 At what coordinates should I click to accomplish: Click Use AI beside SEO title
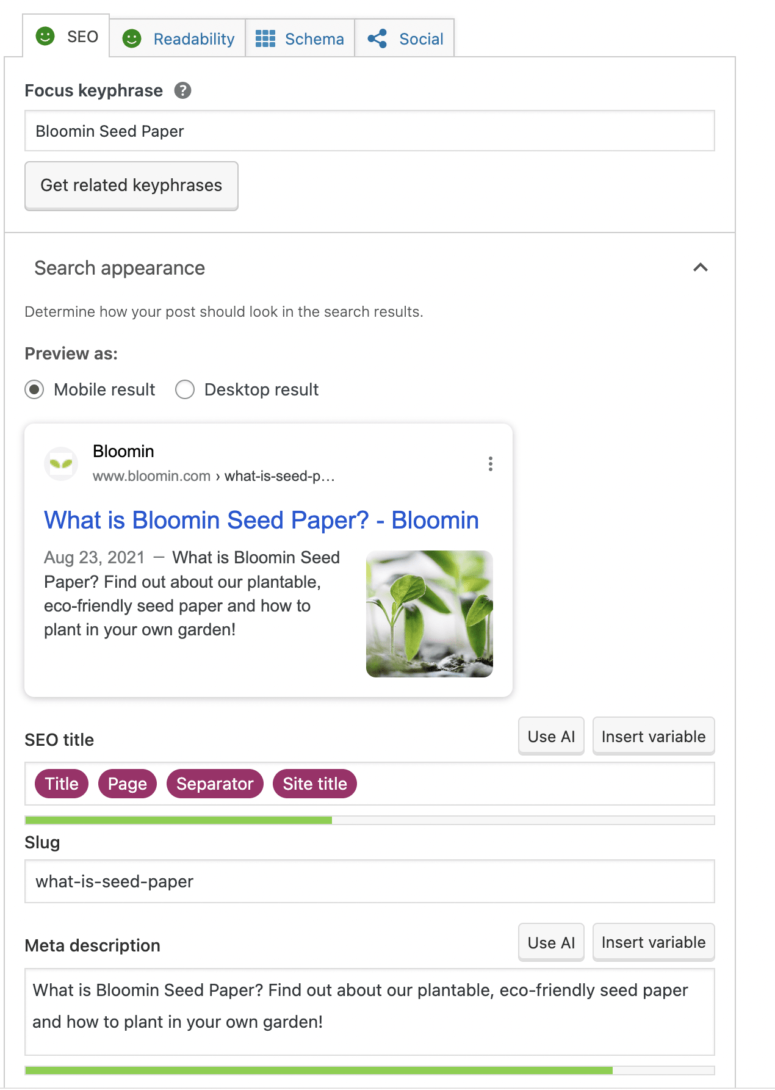pos(551,737)
